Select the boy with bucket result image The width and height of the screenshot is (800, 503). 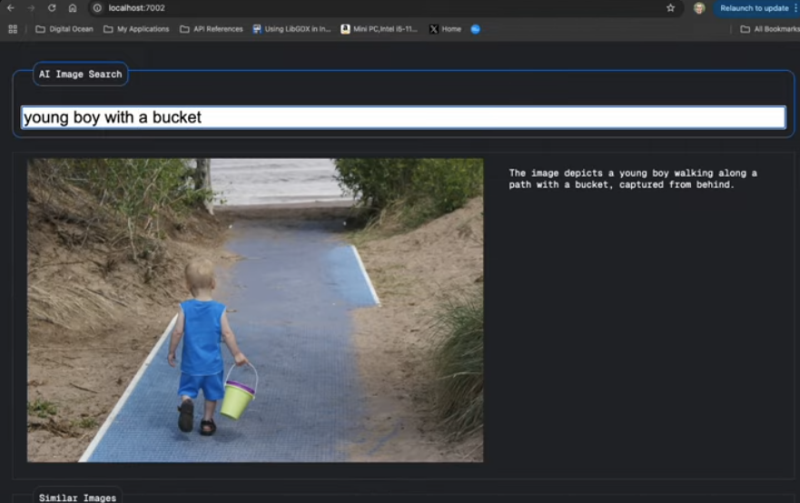point(255,311)
